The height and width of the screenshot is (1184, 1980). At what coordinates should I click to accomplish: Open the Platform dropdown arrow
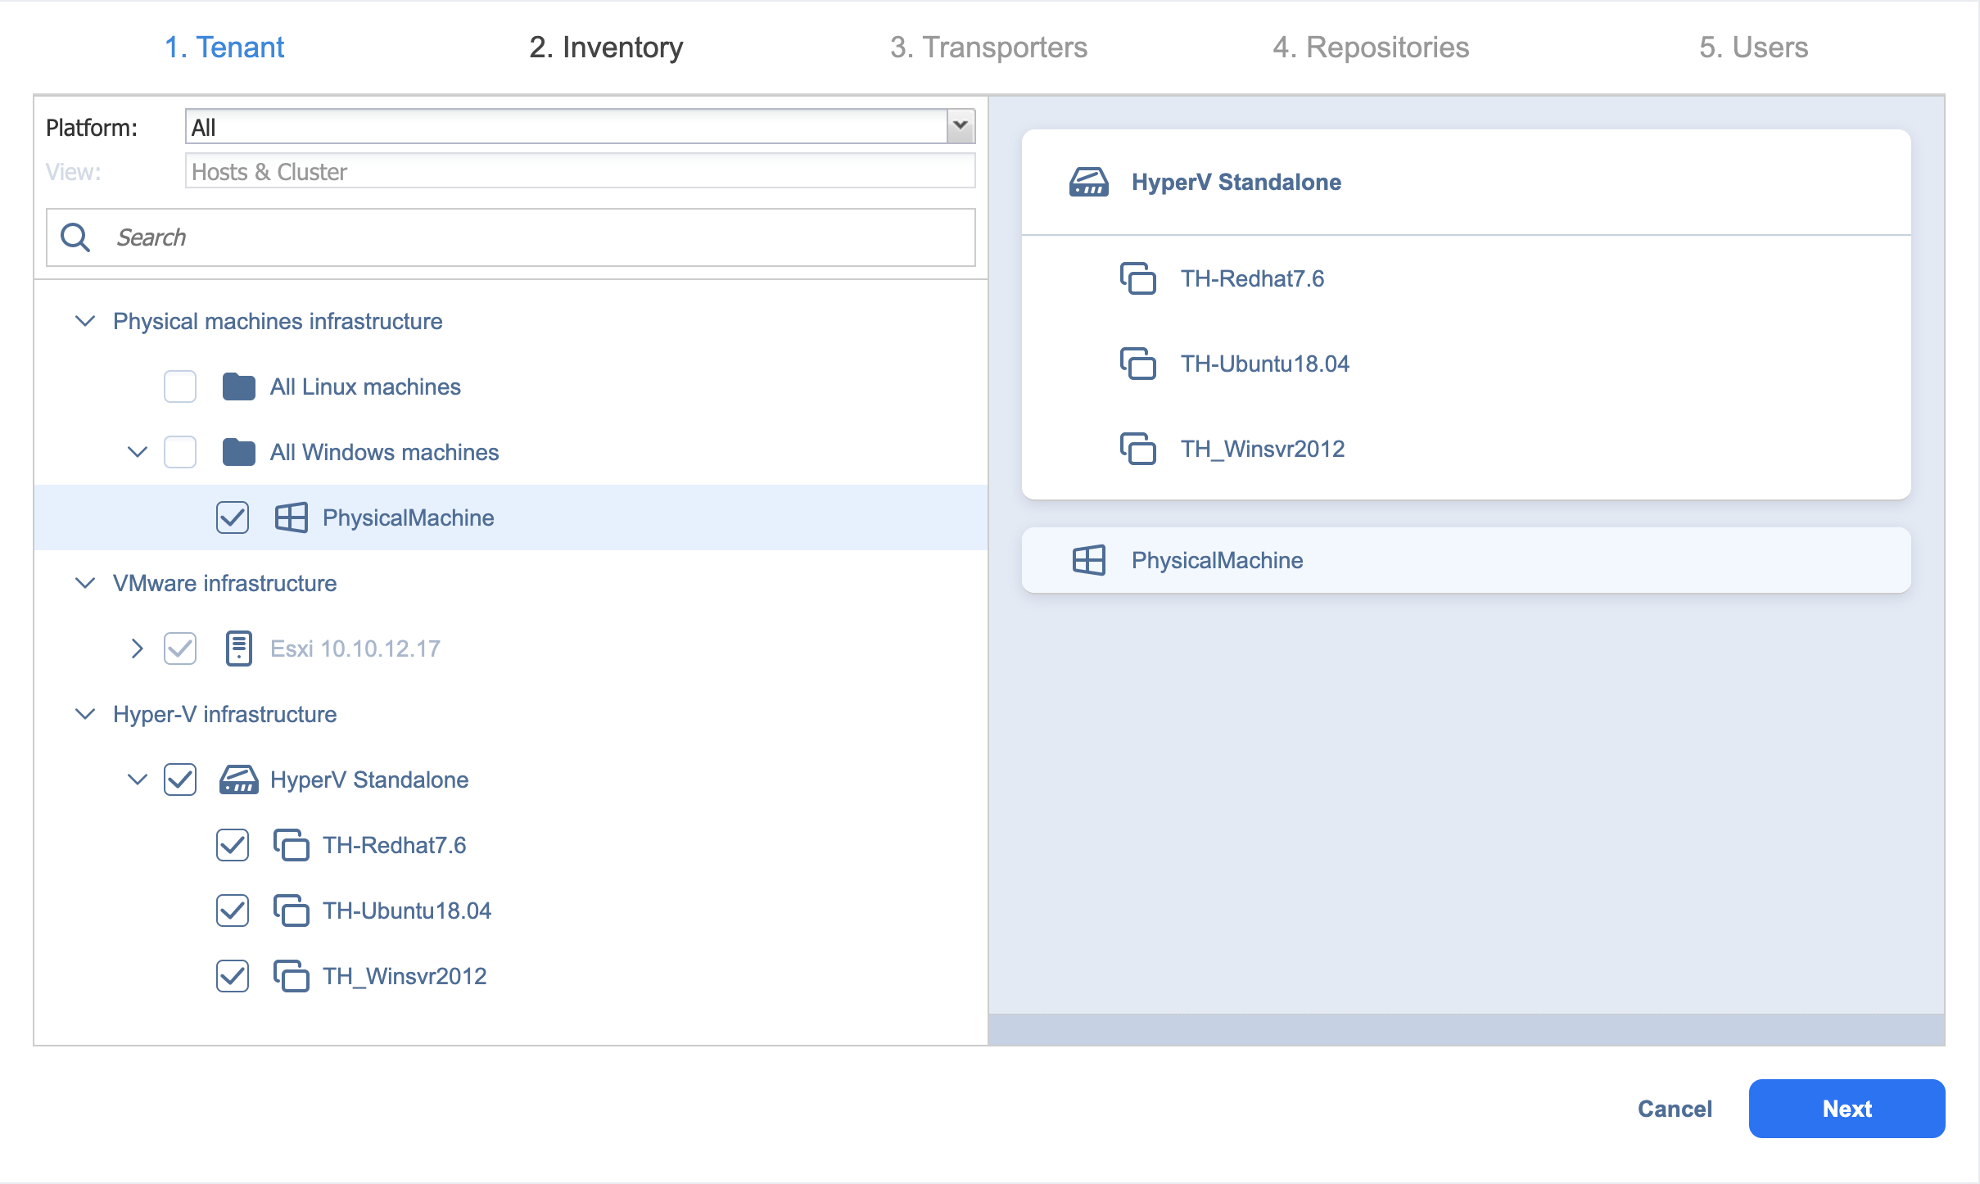click(x=961, y=127)
